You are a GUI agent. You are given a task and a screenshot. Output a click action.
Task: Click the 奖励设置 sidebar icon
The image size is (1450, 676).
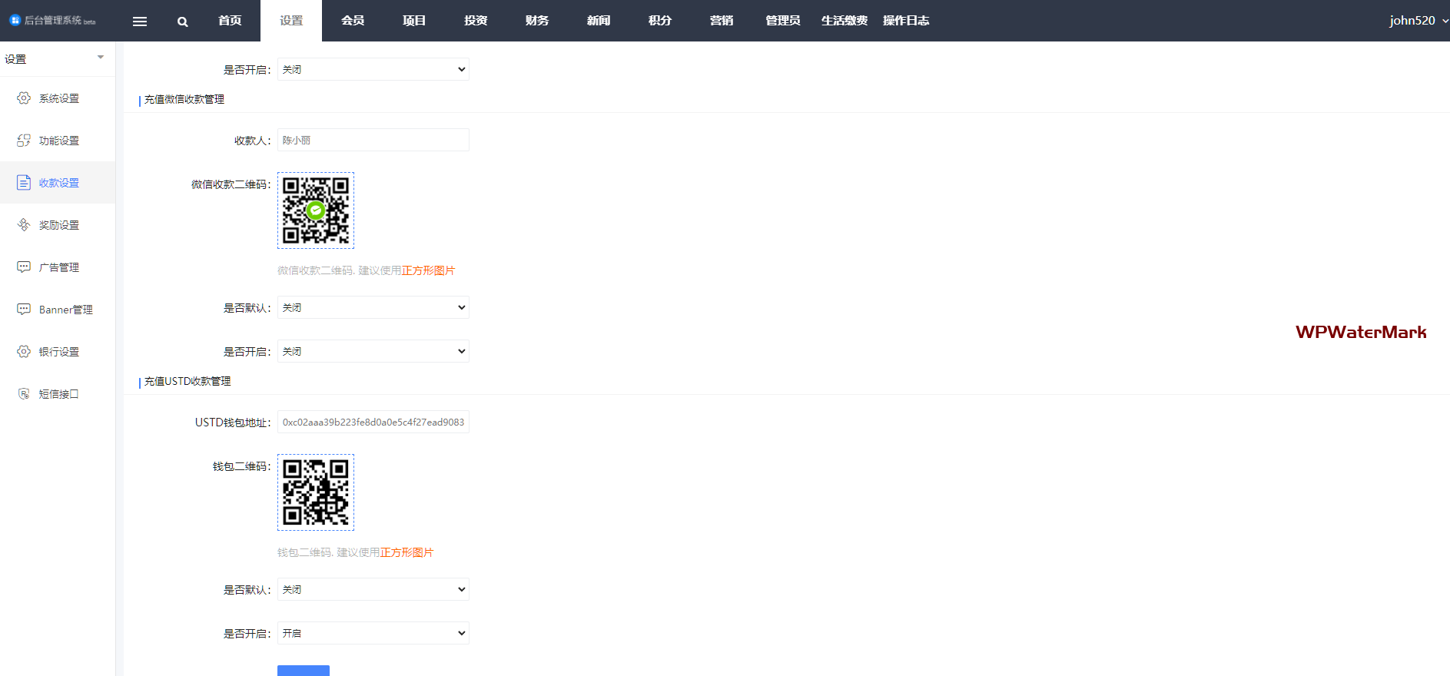[24, 225]
